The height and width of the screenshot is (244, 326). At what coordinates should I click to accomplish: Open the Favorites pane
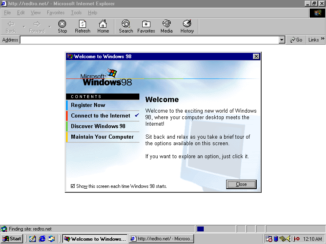[146, 26]
